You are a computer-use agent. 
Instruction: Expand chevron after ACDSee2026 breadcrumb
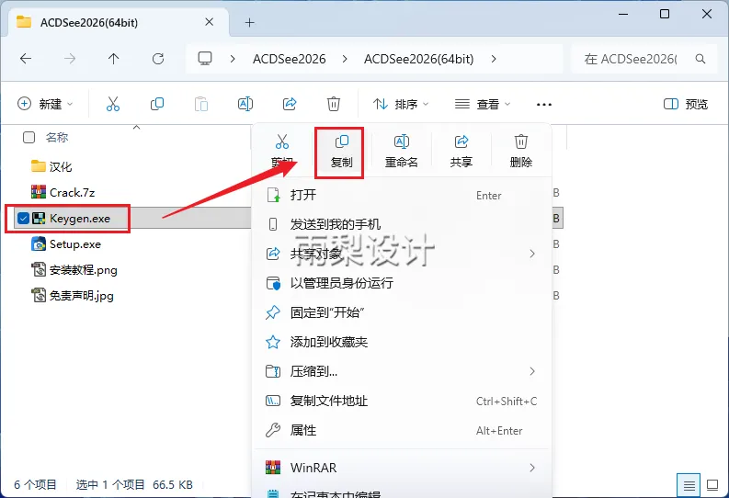click(x=345, y=59)
